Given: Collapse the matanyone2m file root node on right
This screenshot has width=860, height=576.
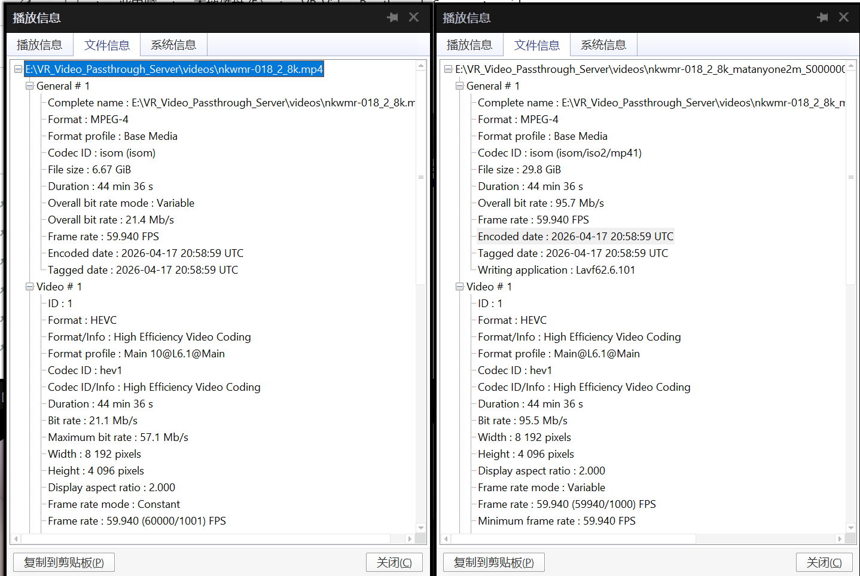Looking at the screenshot, I should 448,69.
